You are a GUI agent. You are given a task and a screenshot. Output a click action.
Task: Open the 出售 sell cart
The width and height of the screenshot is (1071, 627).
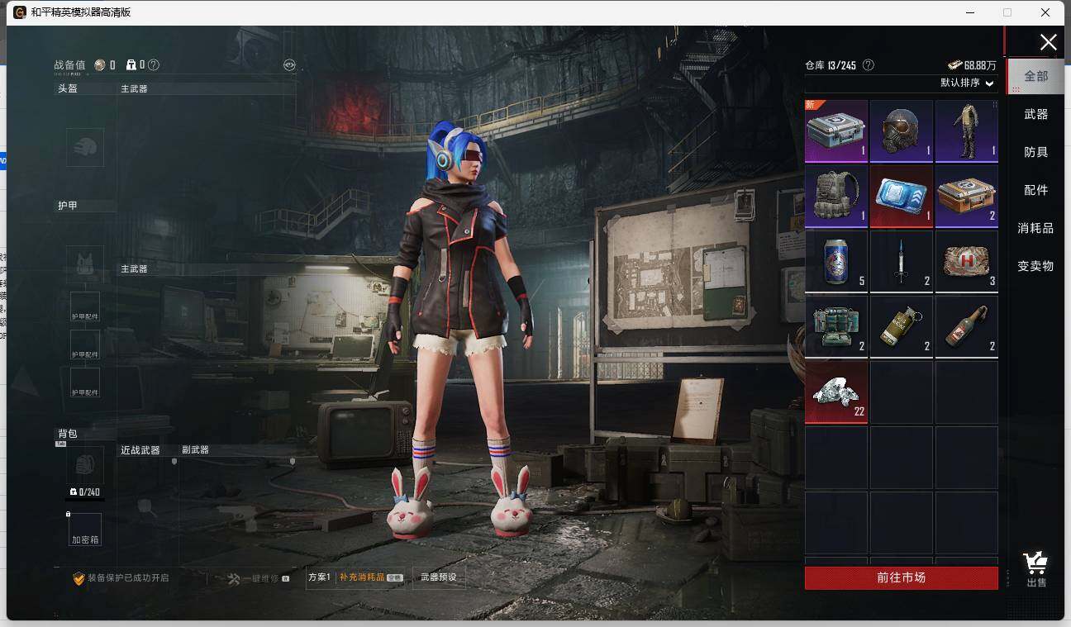point(1035,569)
